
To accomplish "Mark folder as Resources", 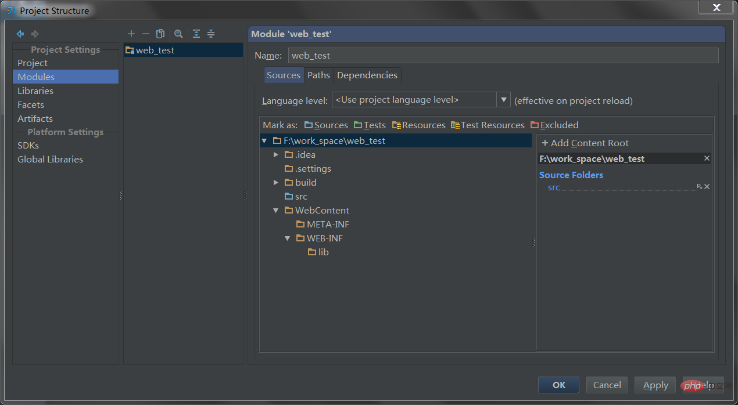I will pyautogui.click(x=419, y=125).
